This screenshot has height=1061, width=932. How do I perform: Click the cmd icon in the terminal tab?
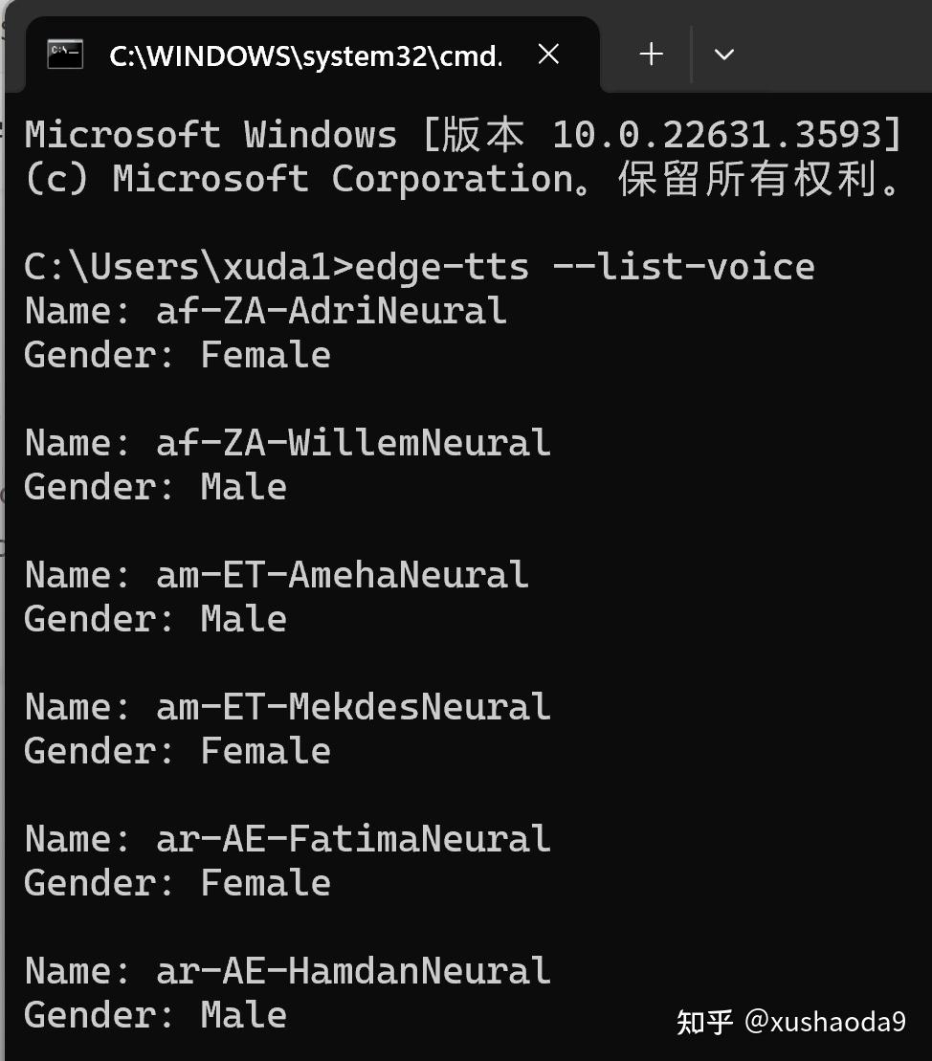(65, 55)
